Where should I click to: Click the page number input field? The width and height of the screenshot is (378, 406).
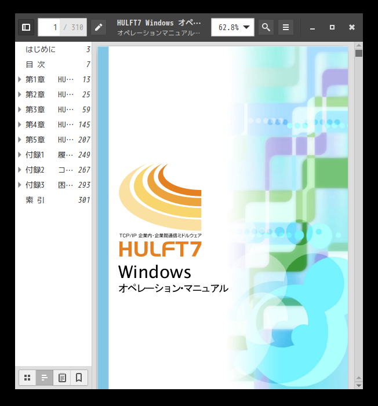tap(49, 27)
